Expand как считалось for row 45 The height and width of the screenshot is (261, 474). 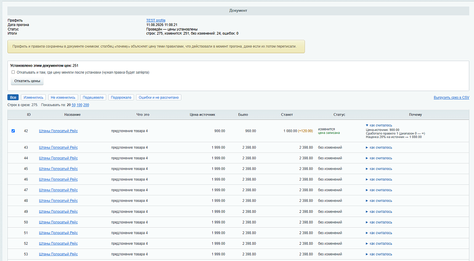pos(379,168)
